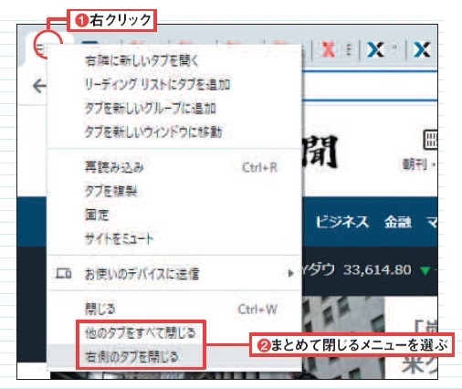Switch to the first blue X favicon tab
The image size is (462, 389).
click(x=375, y=49)
